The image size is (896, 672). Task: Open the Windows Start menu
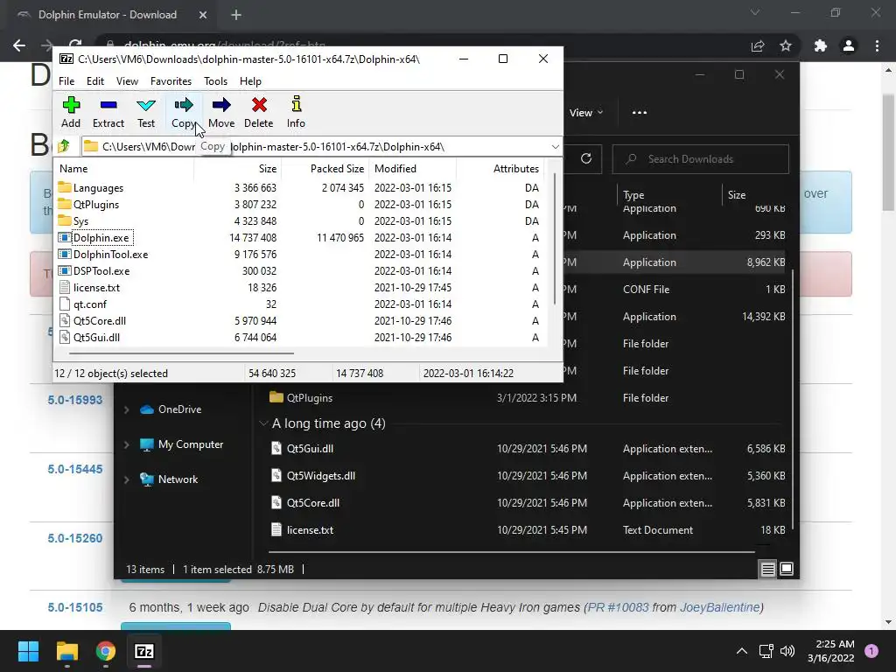28,651
